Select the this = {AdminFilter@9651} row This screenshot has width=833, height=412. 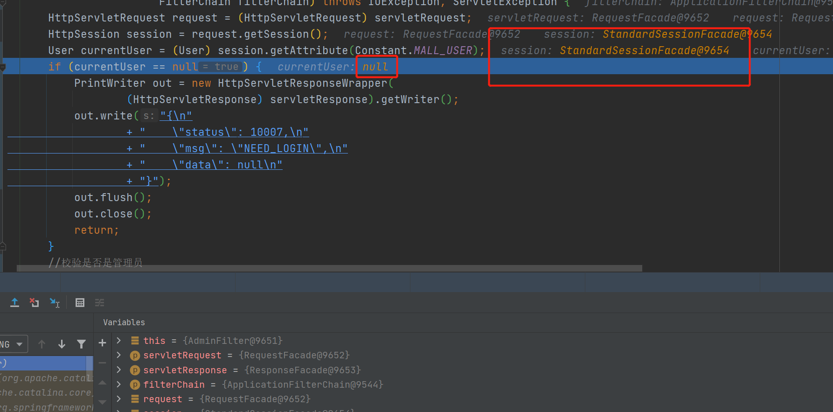click(x=472, y=341)
